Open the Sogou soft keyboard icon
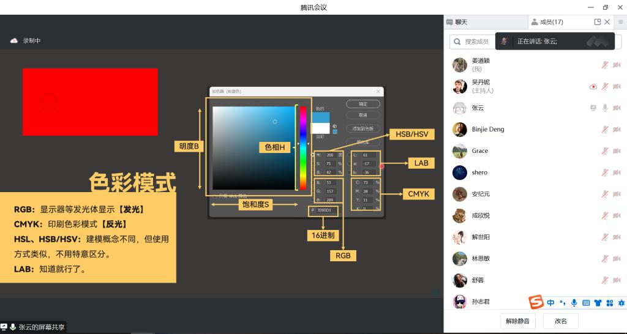Image resolution: width=627 pixels, height=334 pixels. coord(586,303)
